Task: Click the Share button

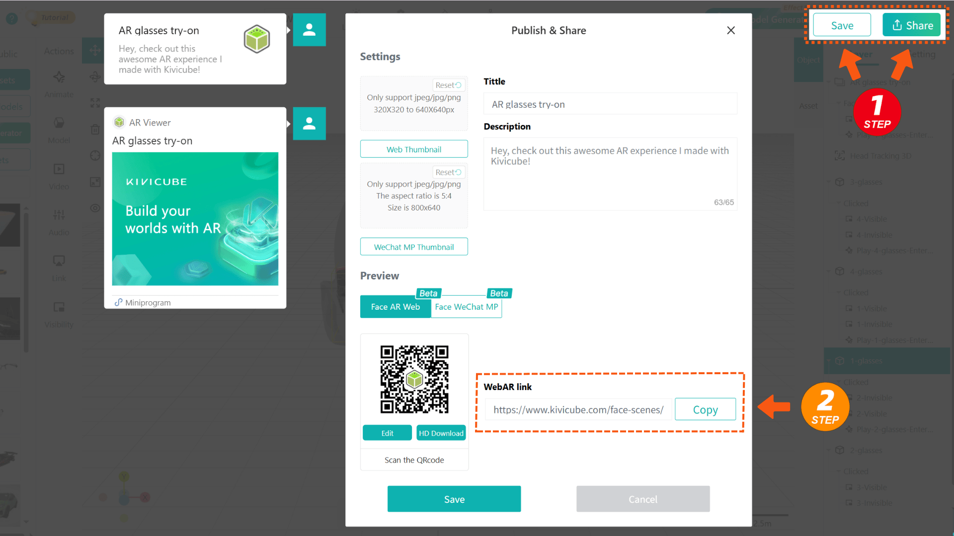Action: pyautogui.click(x=911, y=25)
